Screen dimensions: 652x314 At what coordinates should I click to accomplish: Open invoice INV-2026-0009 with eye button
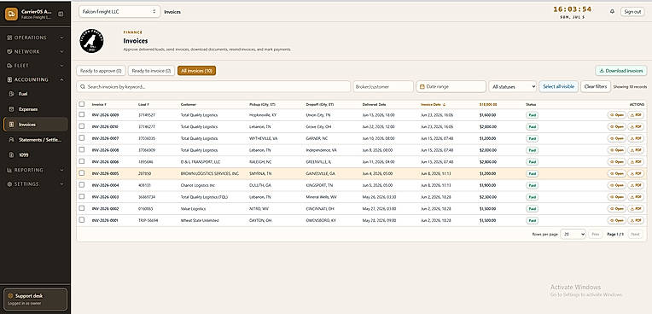617,115
